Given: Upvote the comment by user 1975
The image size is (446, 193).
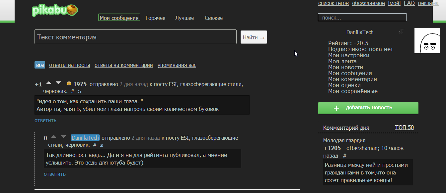Looking at the screenshot, I should [49, 83].
